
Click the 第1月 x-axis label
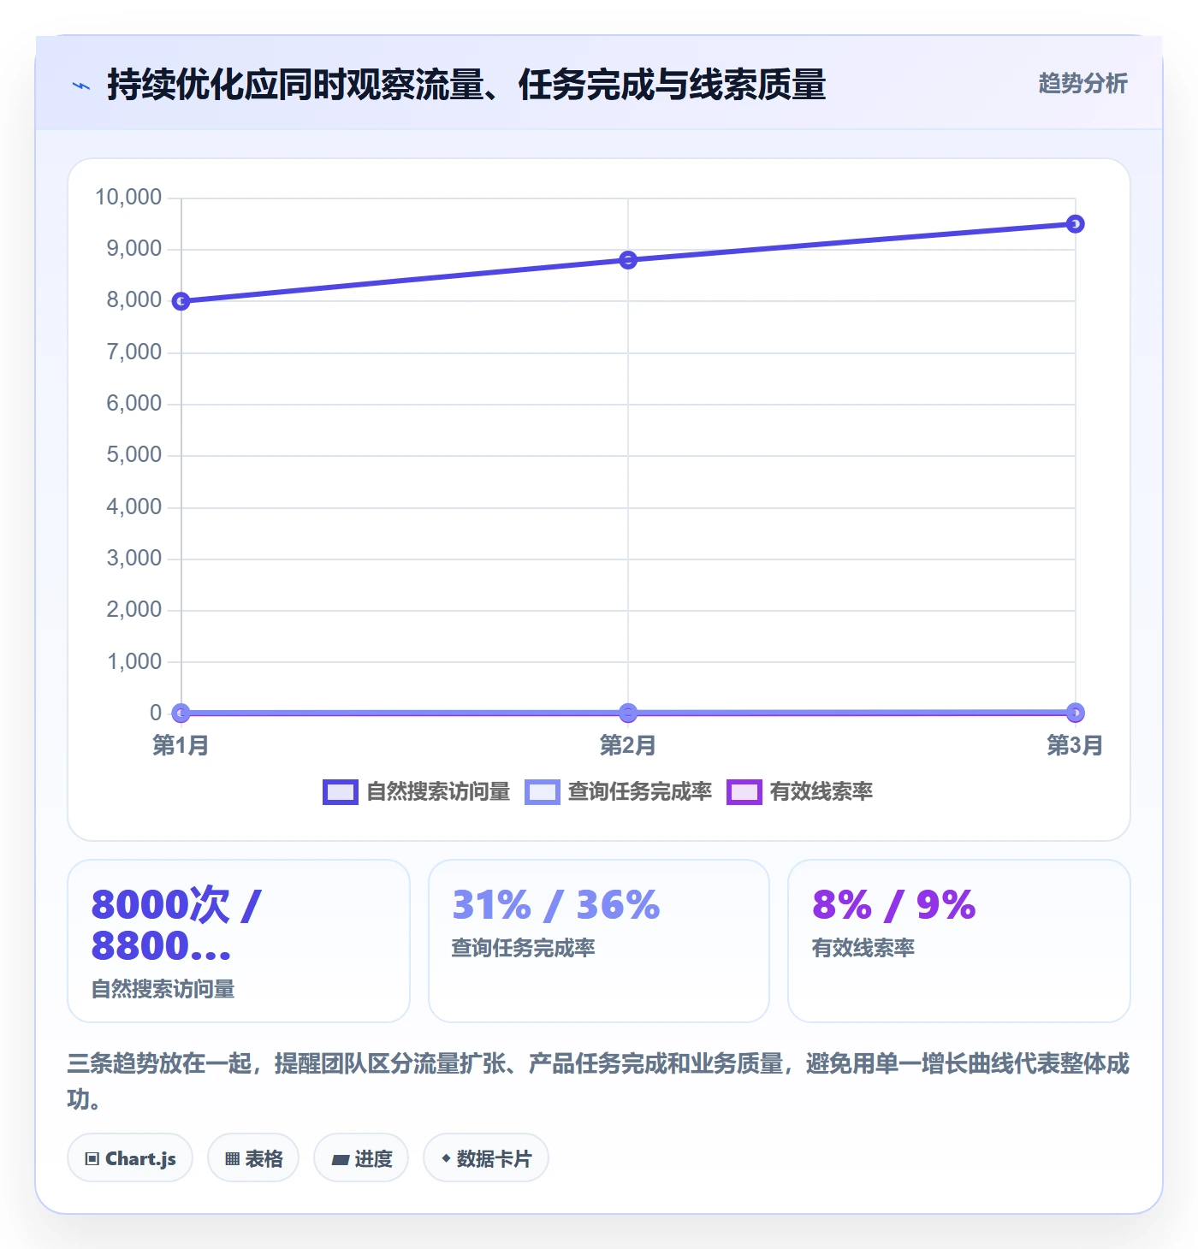(181, 745)
